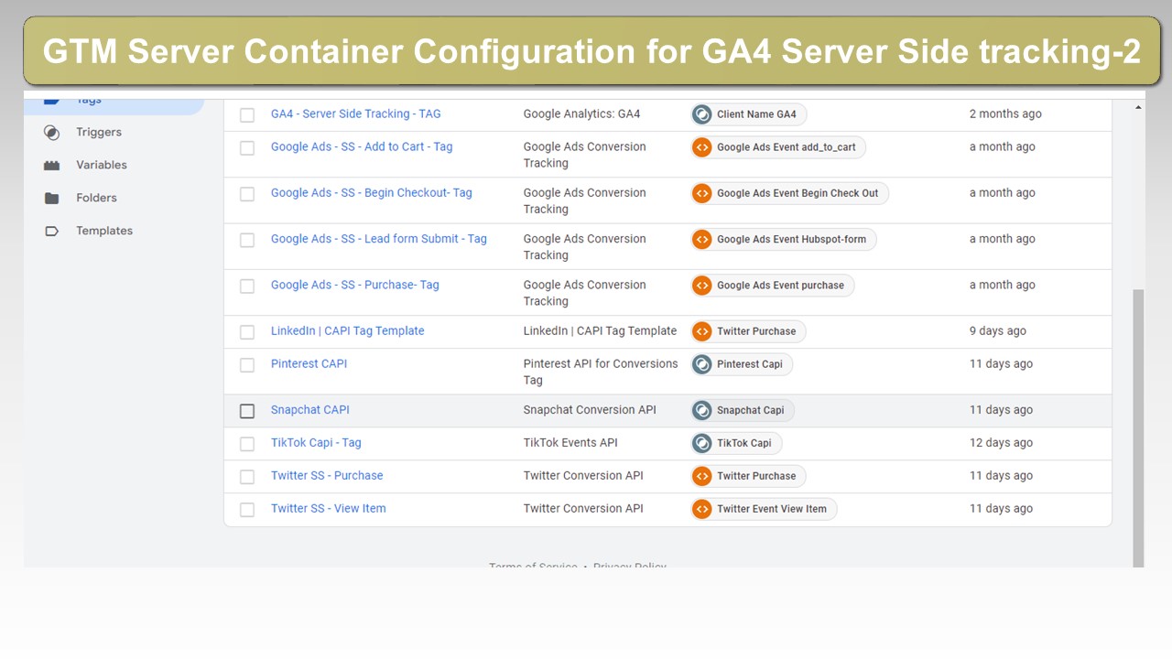Open the Pinterest CAPI tag link
Viewport: 1172px width, 659px height.
(x=309, y=363)
